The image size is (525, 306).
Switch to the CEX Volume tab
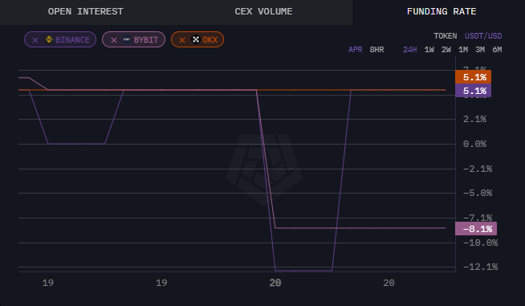(x=264, y=12)
